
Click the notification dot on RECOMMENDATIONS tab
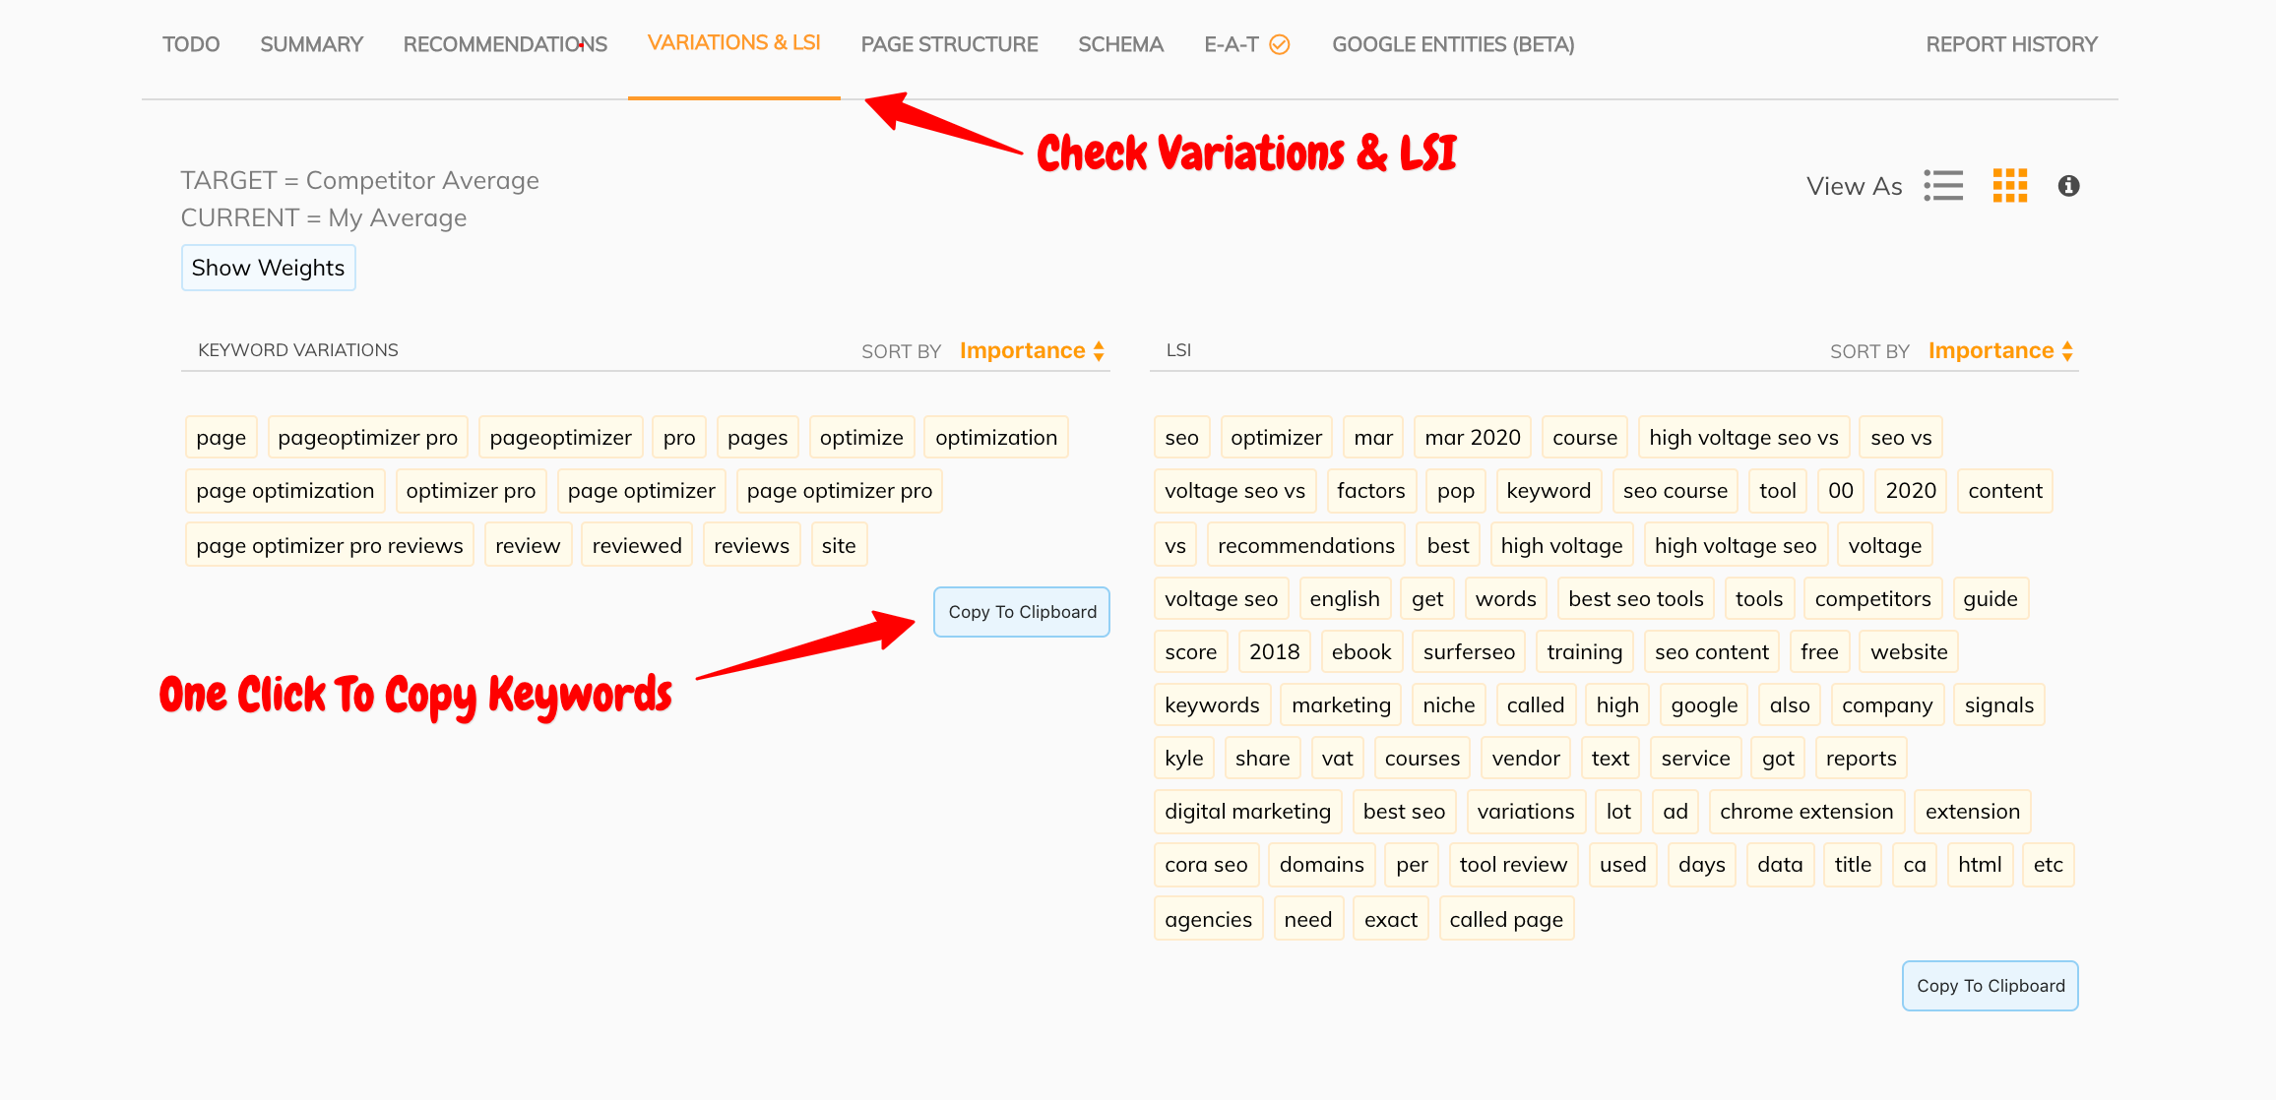pyautogui.click(x=580, y=45)
